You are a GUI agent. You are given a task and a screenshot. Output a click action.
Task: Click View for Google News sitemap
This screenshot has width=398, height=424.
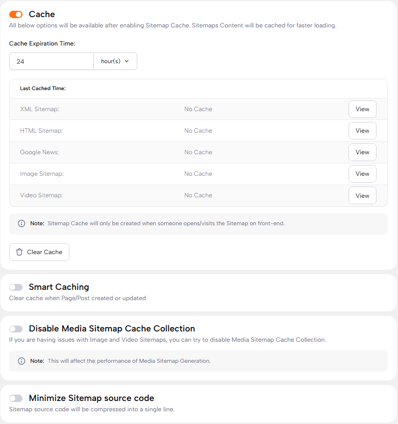(x=362, y=152)
